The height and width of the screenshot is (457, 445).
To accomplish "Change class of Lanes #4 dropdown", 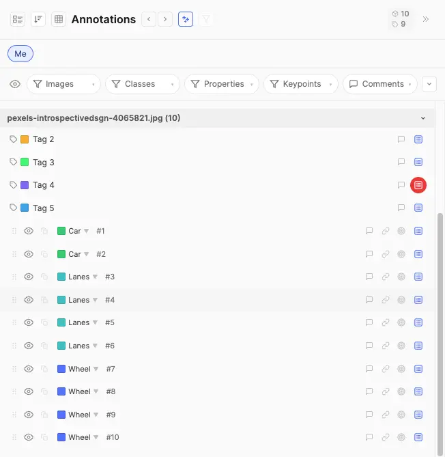I will coord(95,300).
